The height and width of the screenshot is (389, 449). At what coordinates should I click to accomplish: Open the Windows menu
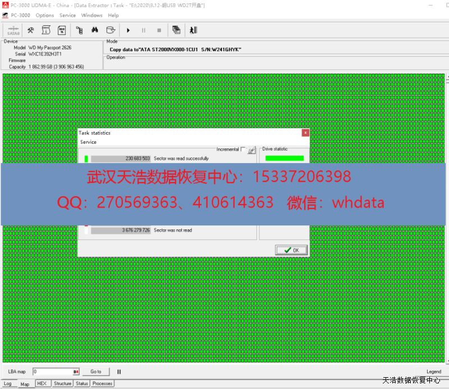(91, 15)
